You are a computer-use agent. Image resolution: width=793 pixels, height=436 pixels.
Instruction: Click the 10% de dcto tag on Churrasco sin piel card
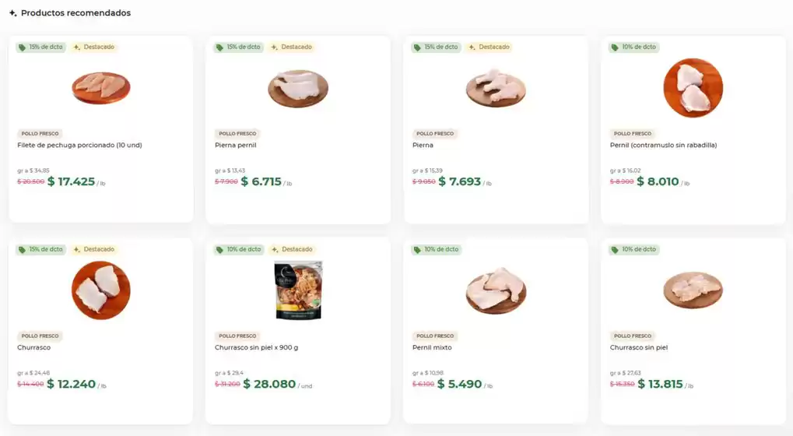[633, 249]
